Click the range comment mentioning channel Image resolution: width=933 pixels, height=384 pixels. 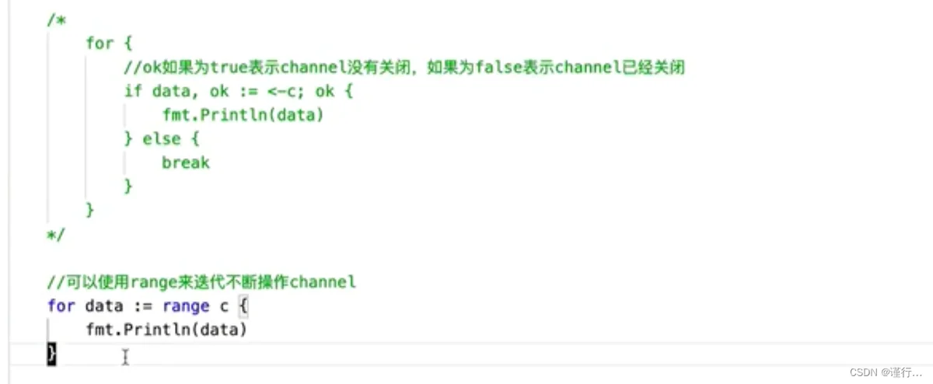[201, 282]
